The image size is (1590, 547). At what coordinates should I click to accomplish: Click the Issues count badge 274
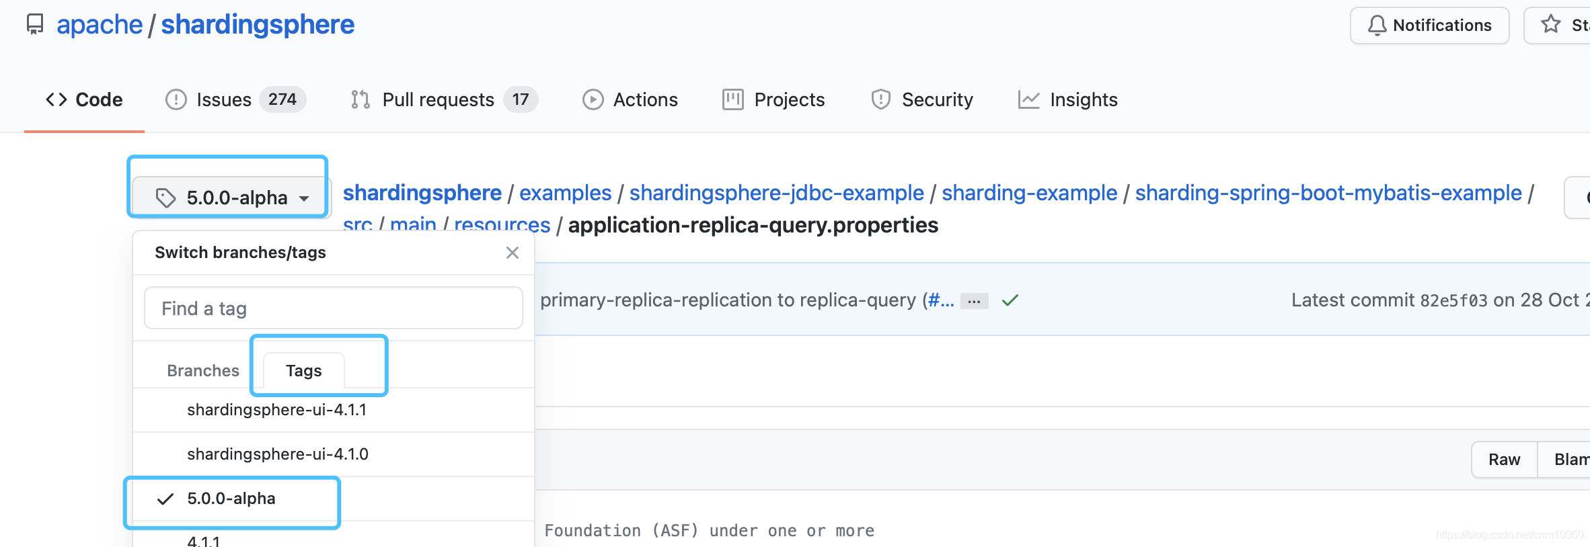(x=282, y=99)
